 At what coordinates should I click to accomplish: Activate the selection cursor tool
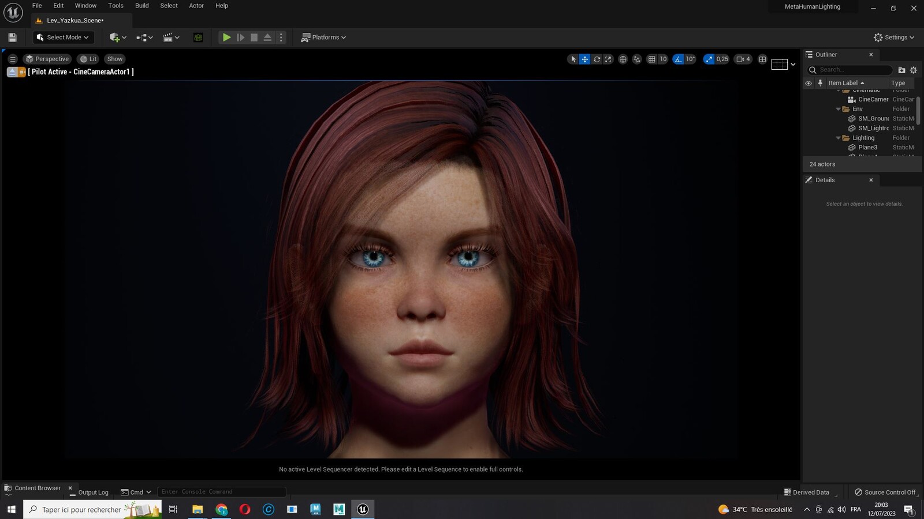click(x=573, y=59)
